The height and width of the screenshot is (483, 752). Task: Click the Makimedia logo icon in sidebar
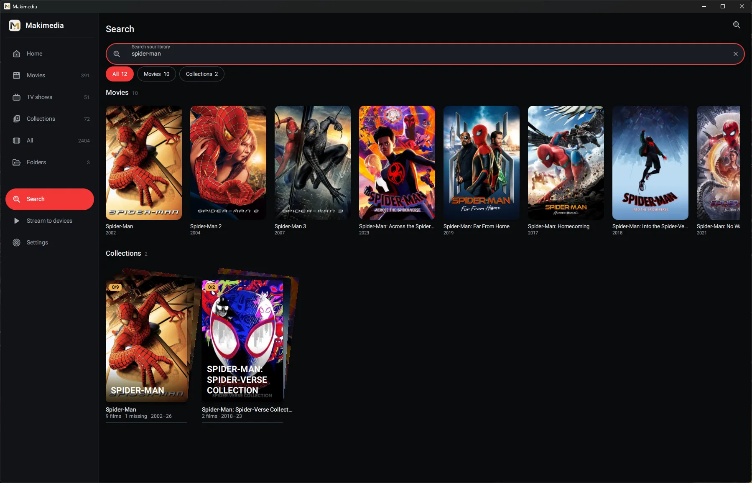15,25
